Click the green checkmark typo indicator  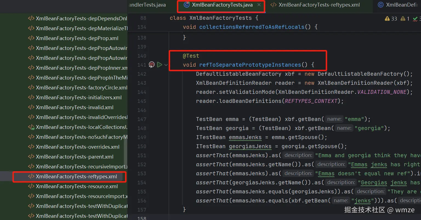[x=415, y=19]
